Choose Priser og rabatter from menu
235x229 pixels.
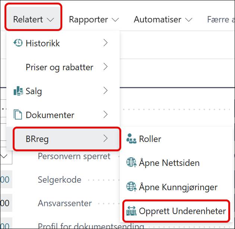[x=59, y=67]
